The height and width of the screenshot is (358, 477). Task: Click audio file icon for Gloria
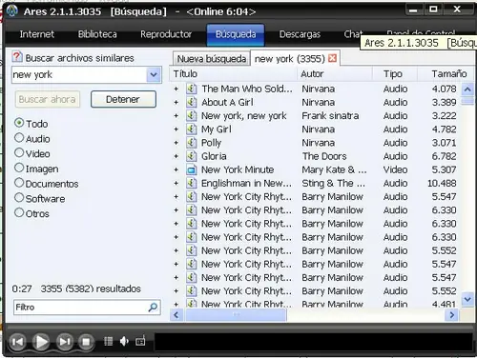click(x=192, y=156)
